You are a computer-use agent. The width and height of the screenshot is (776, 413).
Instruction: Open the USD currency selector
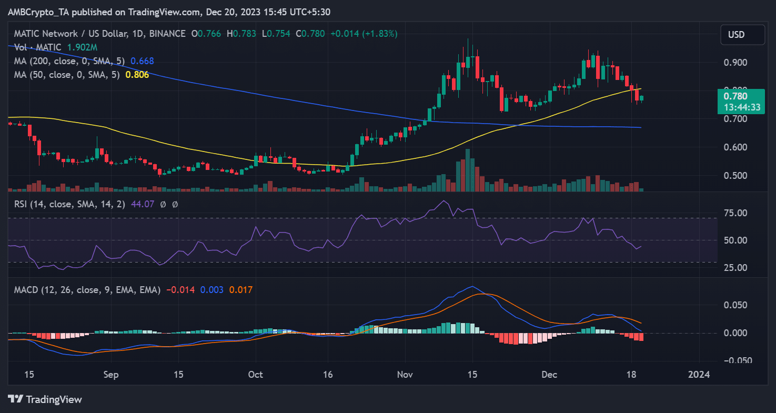click(x=742, y=35)
